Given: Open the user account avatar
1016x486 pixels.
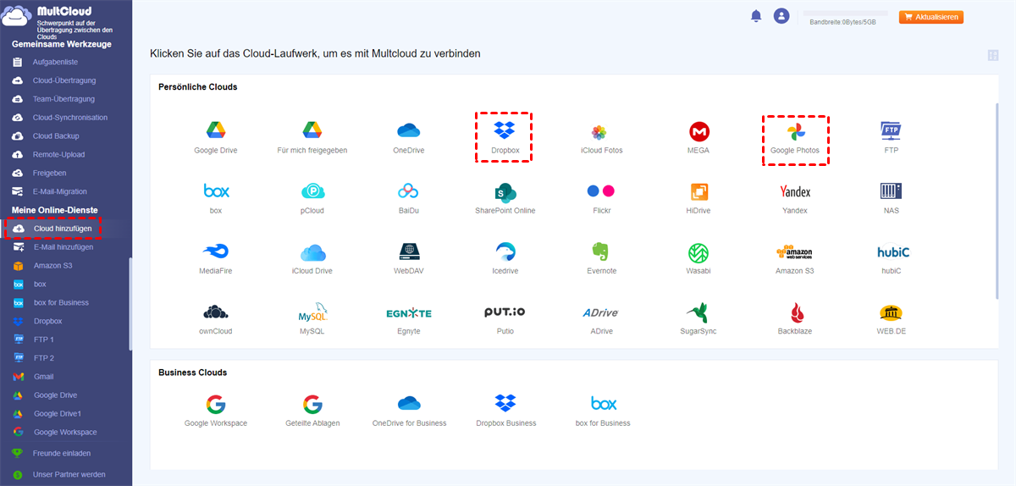Looking at the screenshot, I should (x=781, y=16).
